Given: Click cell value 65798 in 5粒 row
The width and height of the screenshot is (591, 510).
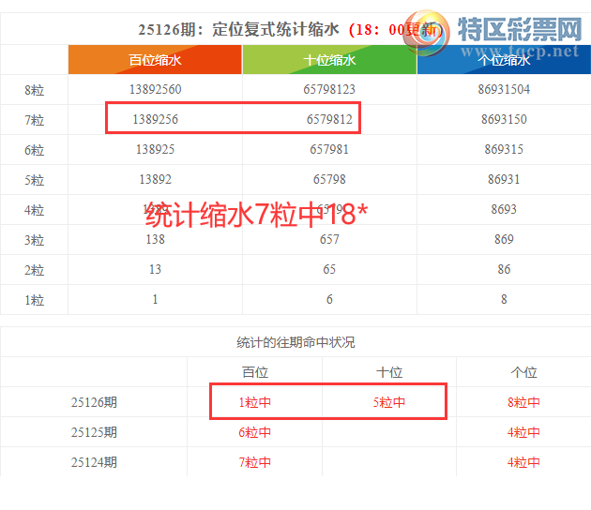Looking at the screenshot, I should point(329,179).
